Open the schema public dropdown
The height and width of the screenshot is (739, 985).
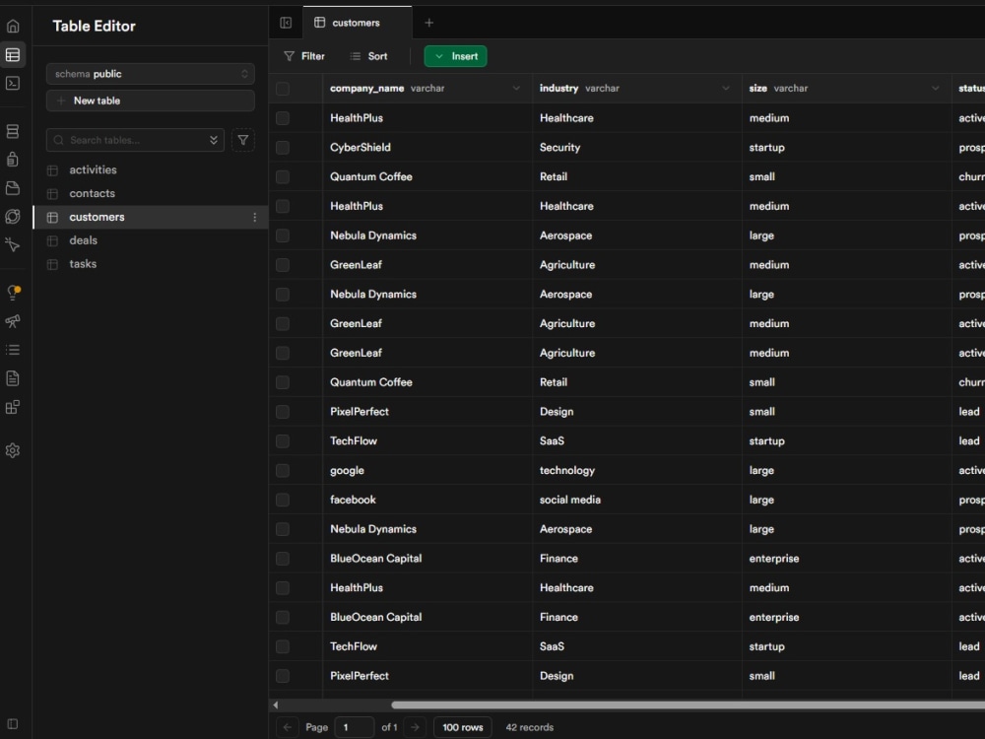150,74
